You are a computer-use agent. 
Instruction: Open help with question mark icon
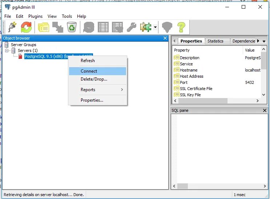181,27
